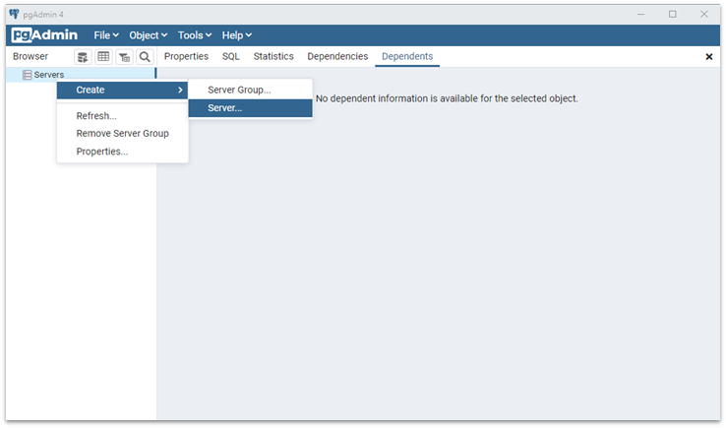Viewport: 726px width, 428px height.
Task: Open the File menu dropdown
Action: 106,35
